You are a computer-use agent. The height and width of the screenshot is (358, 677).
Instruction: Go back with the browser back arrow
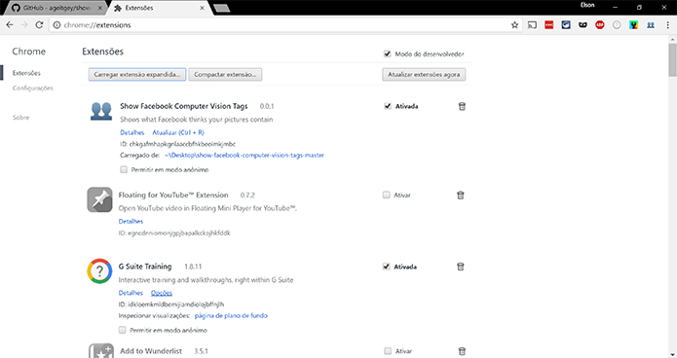(x=10, y=25)
